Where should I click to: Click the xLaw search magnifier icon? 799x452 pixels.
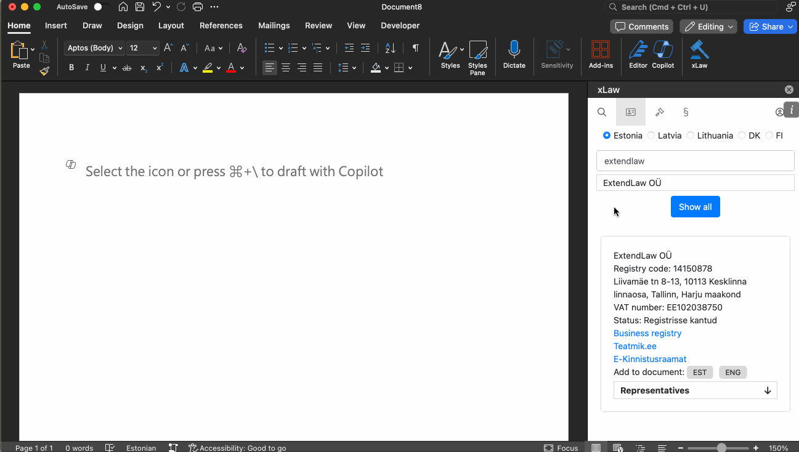tap(602, 112)
